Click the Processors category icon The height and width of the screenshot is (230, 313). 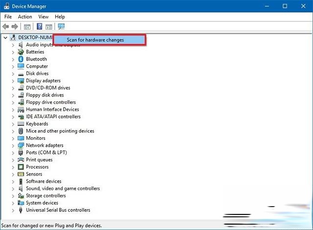(x=21, y=167)
